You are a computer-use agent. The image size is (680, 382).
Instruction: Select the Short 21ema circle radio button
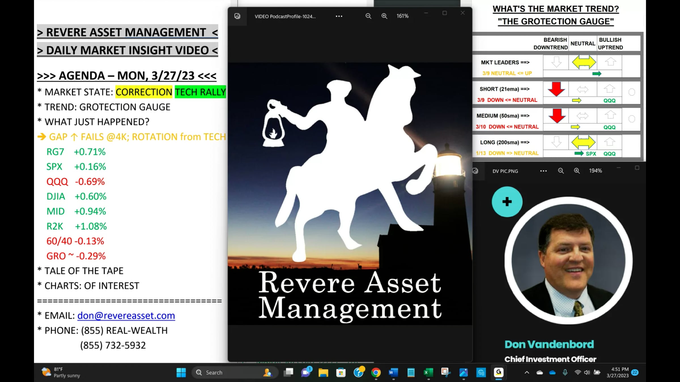[x=632, y=92]
